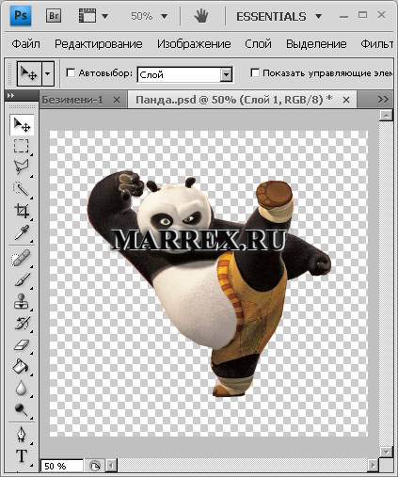Select the Horizontal Type tool
The image size is (398, 477).
click(x=22, y=456)
